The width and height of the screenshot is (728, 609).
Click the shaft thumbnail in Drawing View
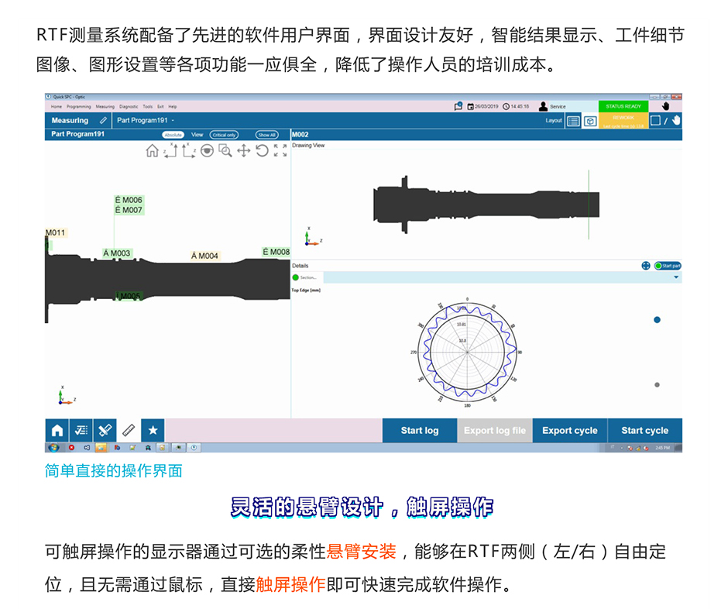486,205
